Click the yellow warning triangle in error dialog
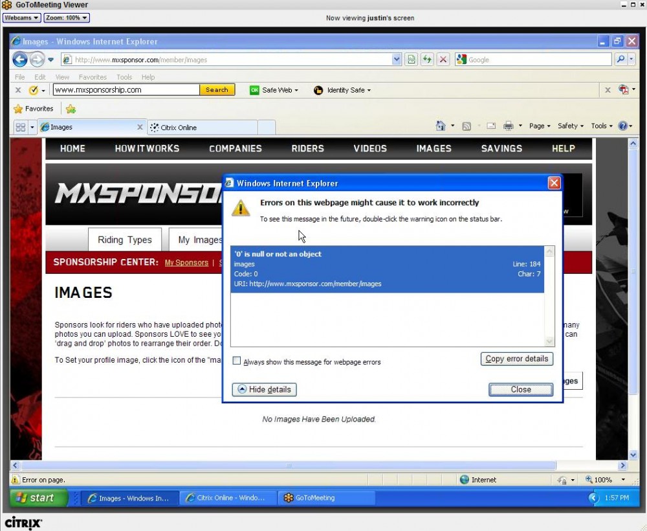The width and height of the screenshot is (647, 531). point(241,208)
